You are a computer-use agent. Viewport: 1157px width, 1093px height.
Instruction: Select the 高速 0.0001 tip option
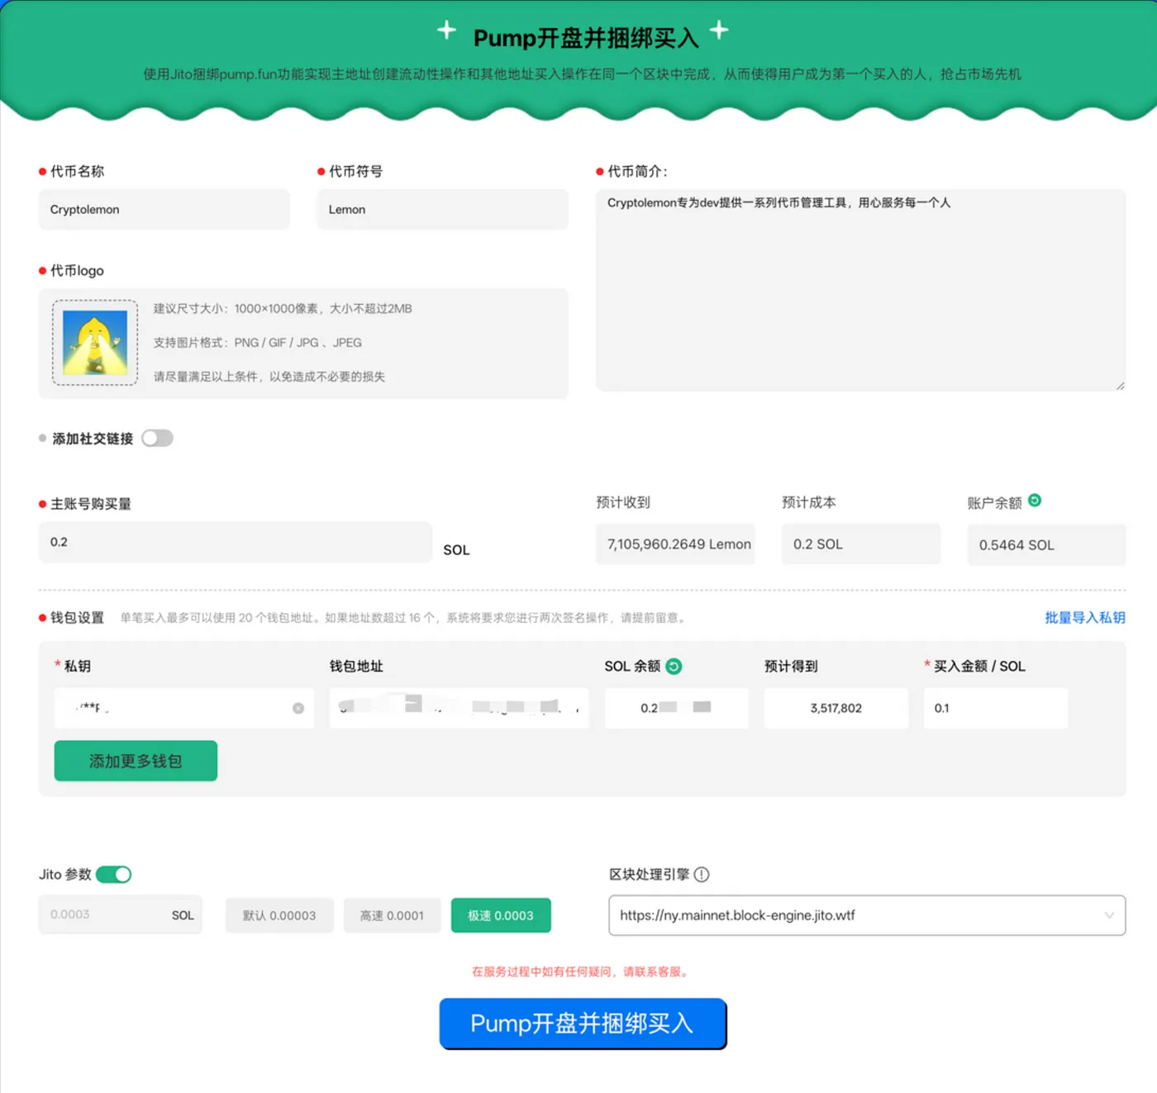pyautogui.click(x=392, y=915)
